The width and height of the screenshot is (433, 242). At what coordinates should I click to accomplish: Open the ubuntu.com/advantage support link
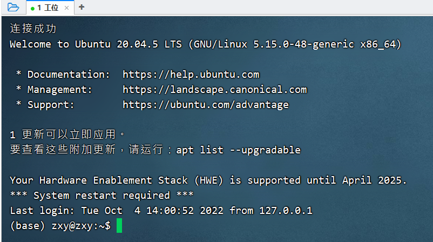[206, 105]
